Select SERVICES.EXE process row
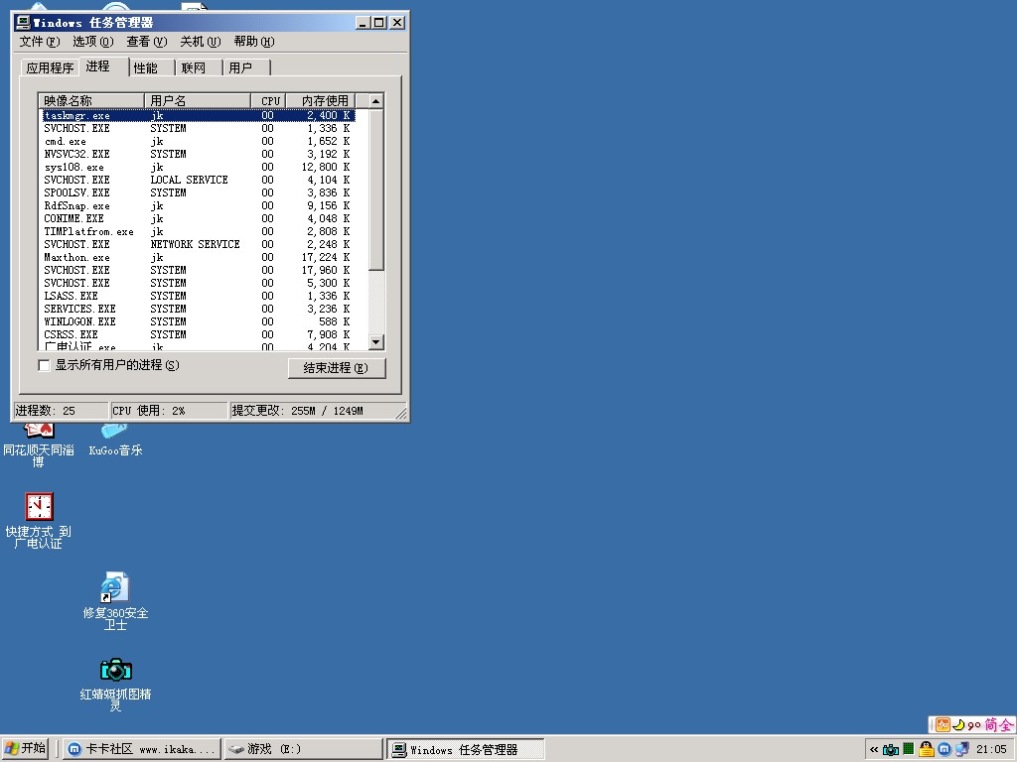 point(199,310)
